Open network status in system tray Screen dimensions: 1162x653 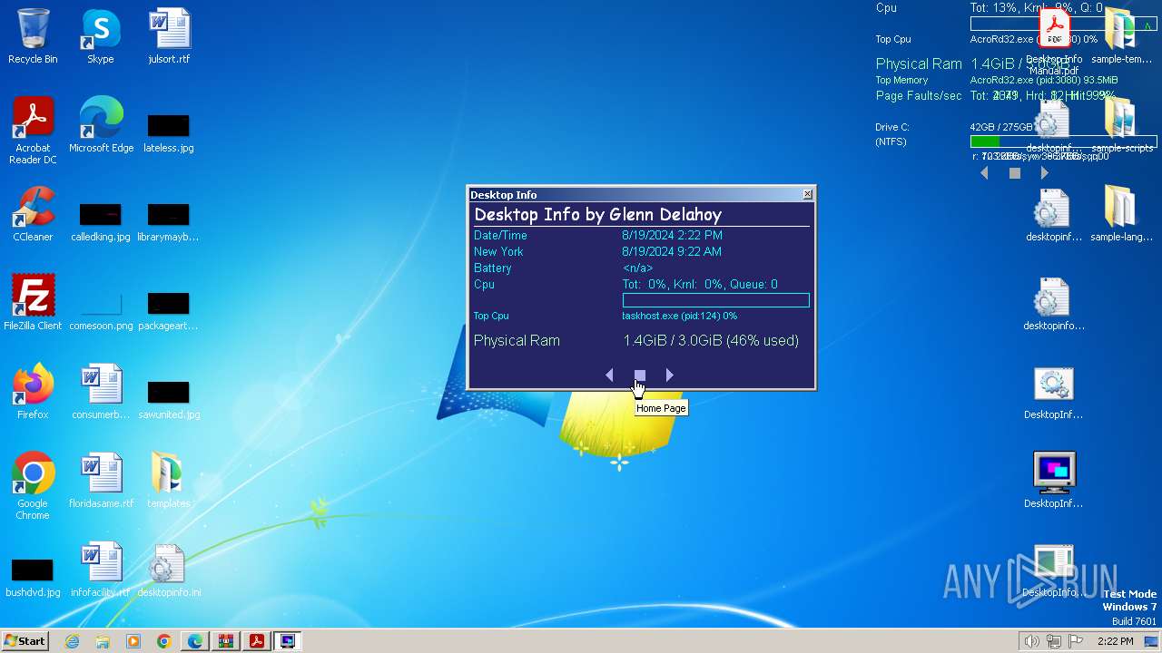(1053, 641)
